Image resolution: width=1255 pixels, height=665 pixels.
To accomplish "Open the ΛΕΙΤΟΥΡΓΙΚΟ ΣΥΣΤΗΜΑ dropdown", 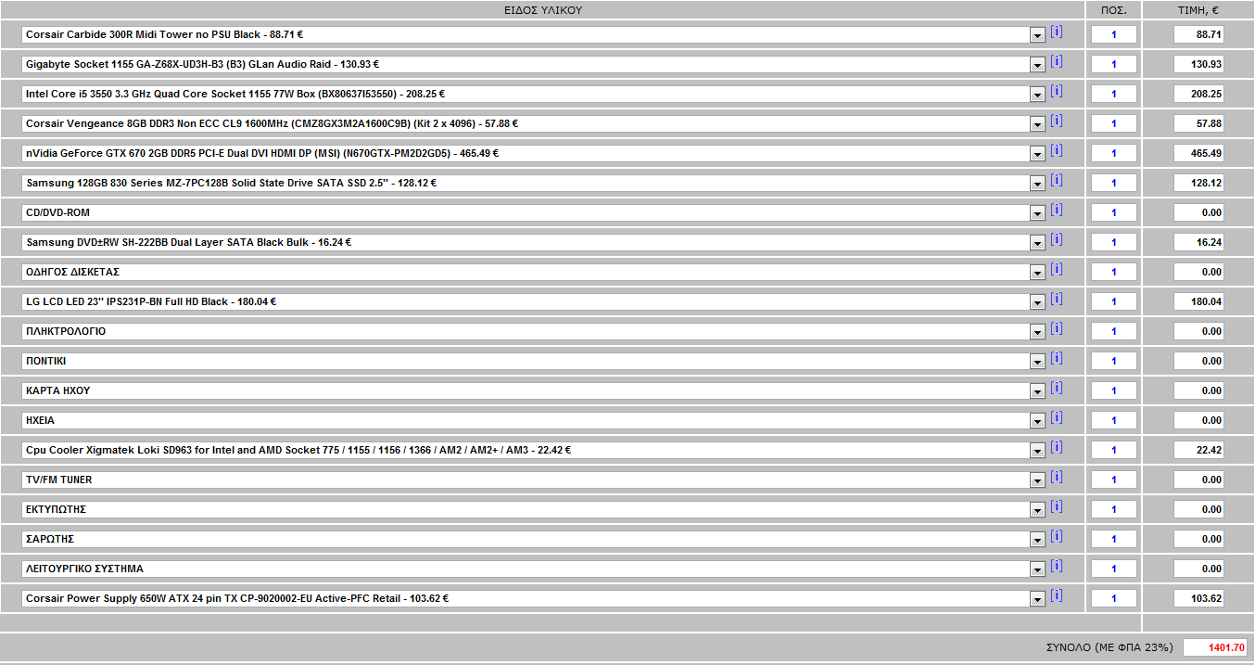I will pos(1037,569).
